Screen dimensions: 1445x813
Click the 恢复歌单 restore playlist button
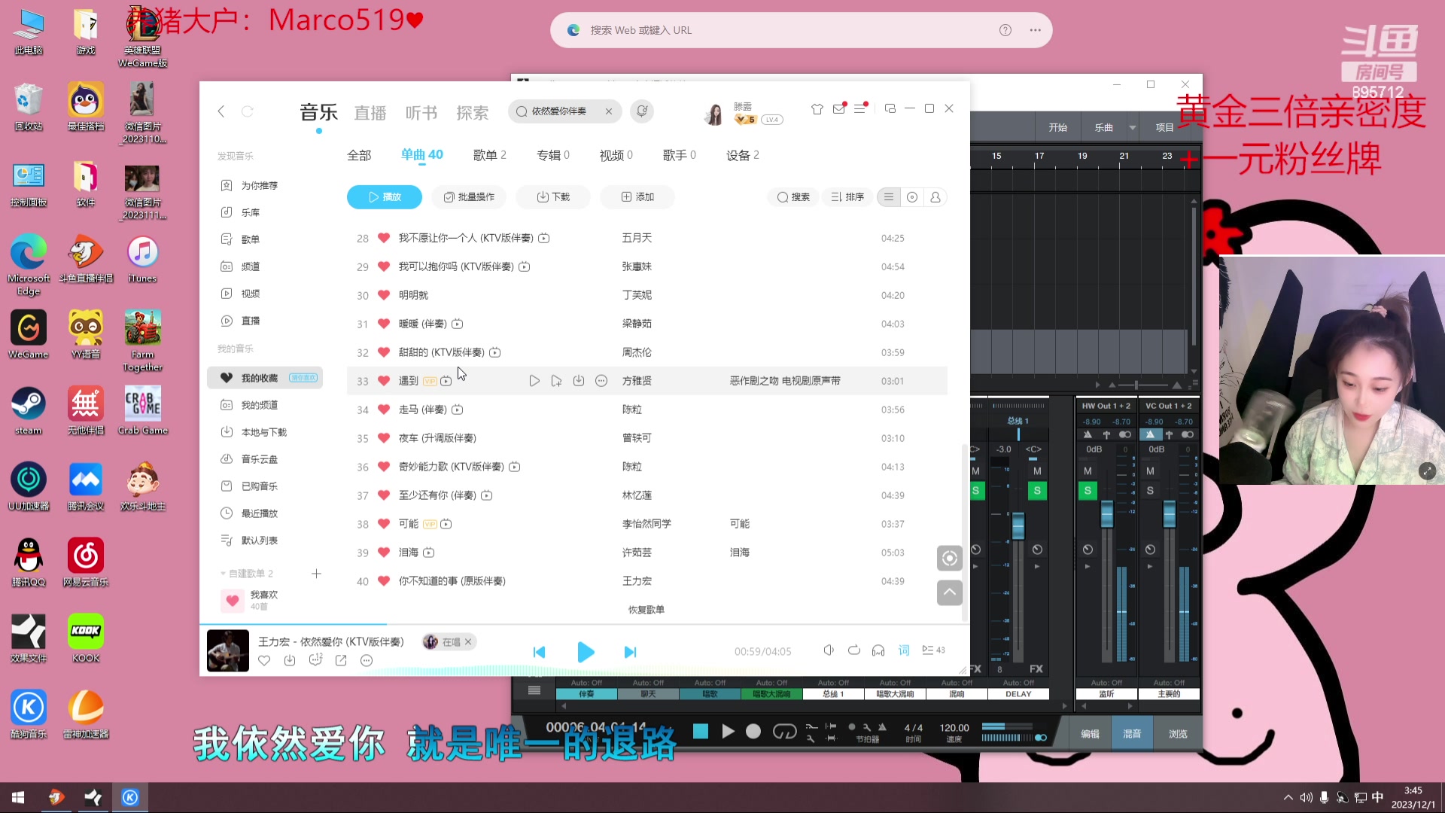tap(646, 610)
